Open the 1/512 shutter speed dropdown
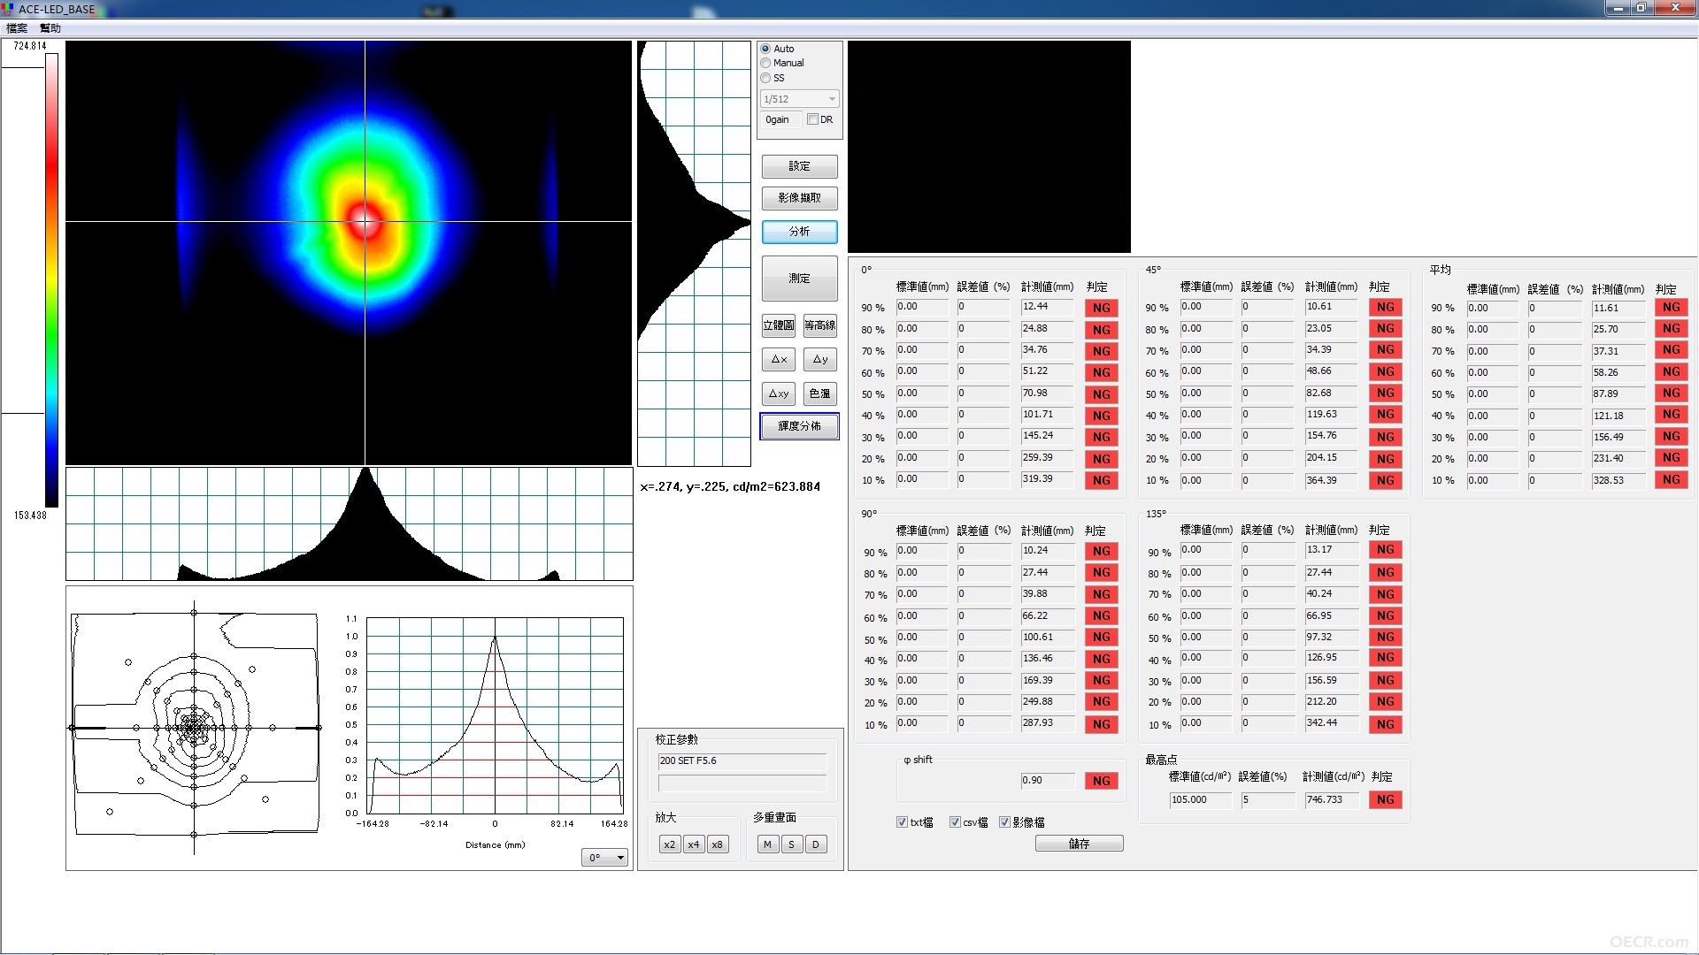 [800, 99]
